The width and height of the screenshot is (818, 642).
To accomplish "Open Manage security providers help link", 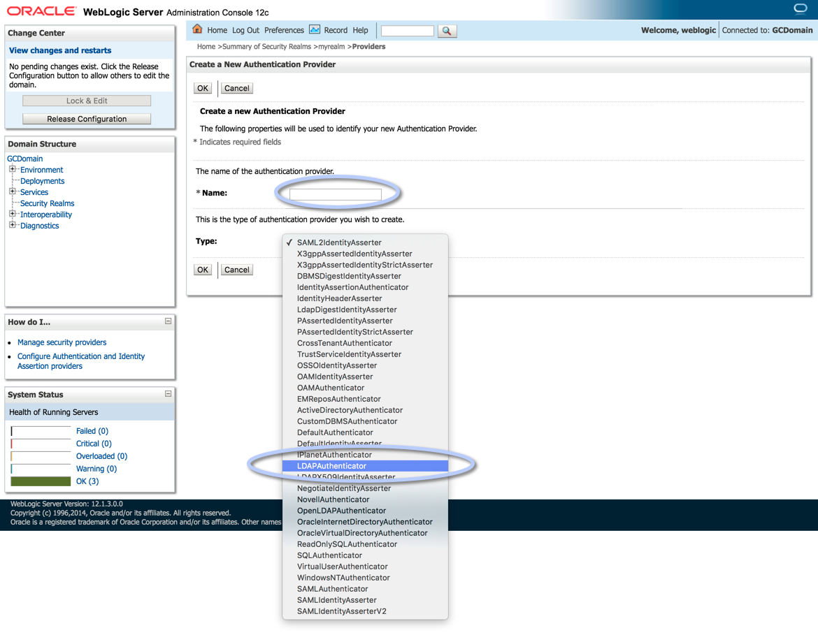I will click(x=62, y=342).
